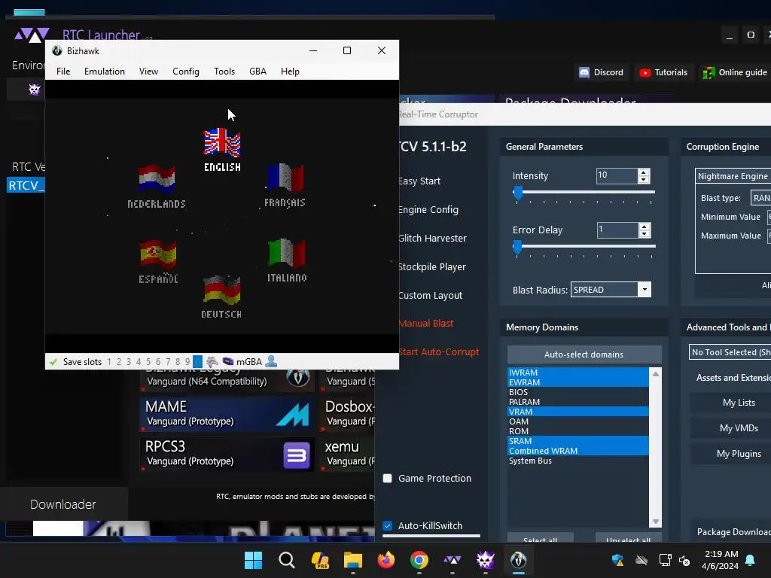Select the English flag in the game
The image size is (771, 578).
coord(222,141)
